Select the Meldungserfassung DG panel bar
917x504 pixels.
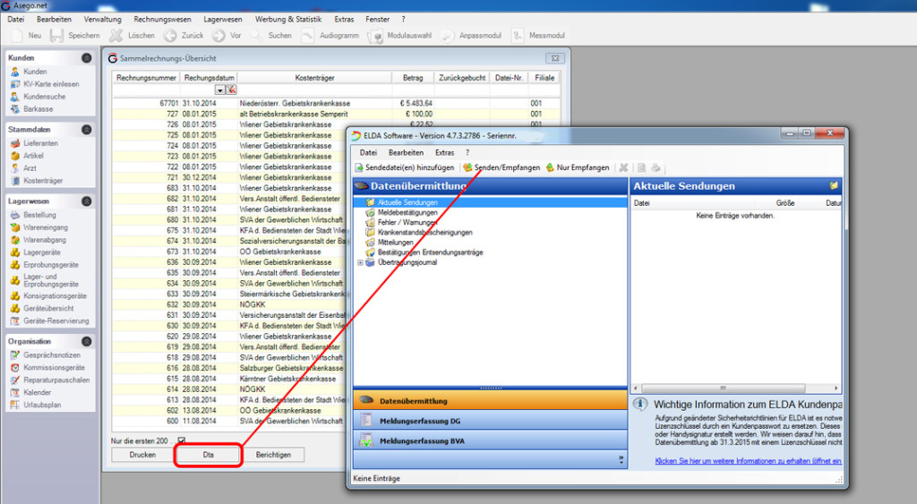point(490,421)
